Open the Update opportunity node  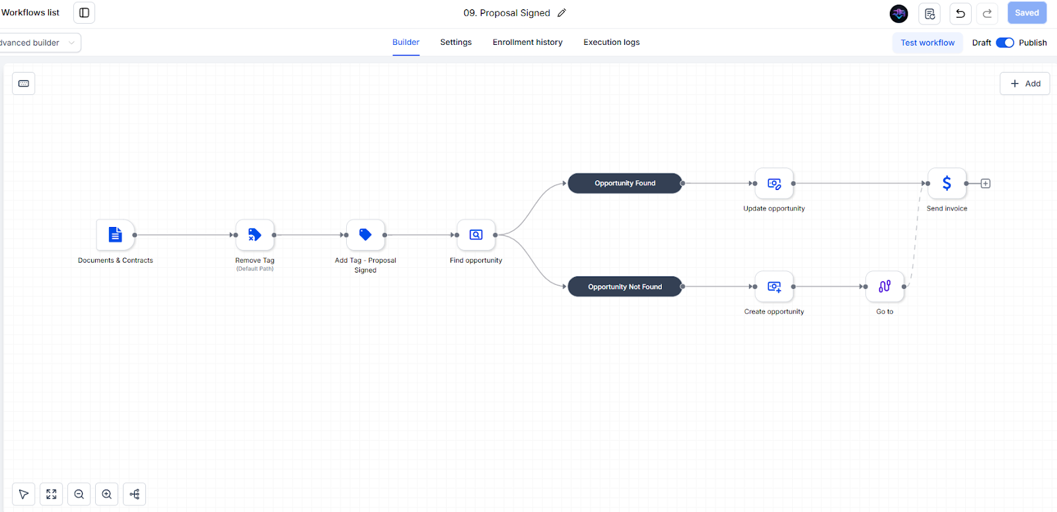pos(774,183)
